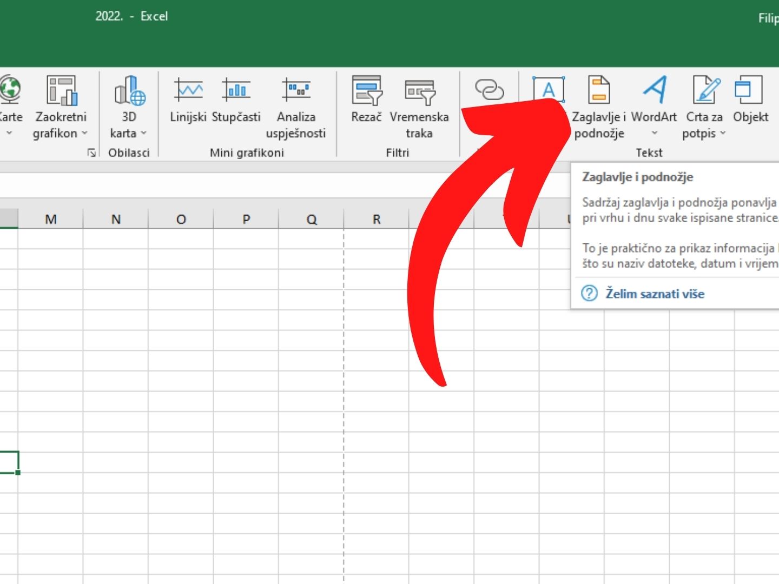Click the "Tekst" group label
Screen dimensions: 779x584
(649, 153)
